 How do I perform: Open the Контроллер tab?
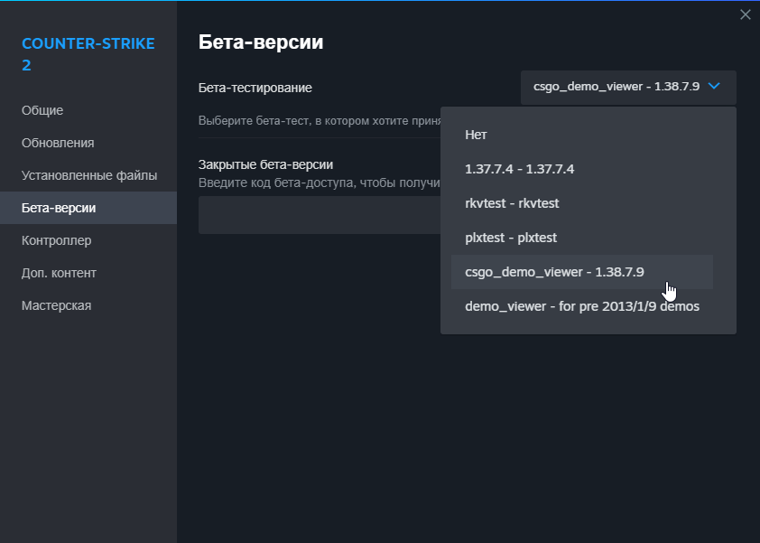88,240
